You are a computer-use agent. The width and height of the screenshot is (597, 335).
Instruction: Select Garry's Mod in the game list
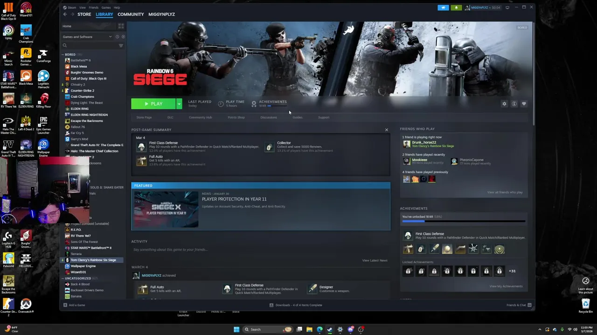click(79, 139)
